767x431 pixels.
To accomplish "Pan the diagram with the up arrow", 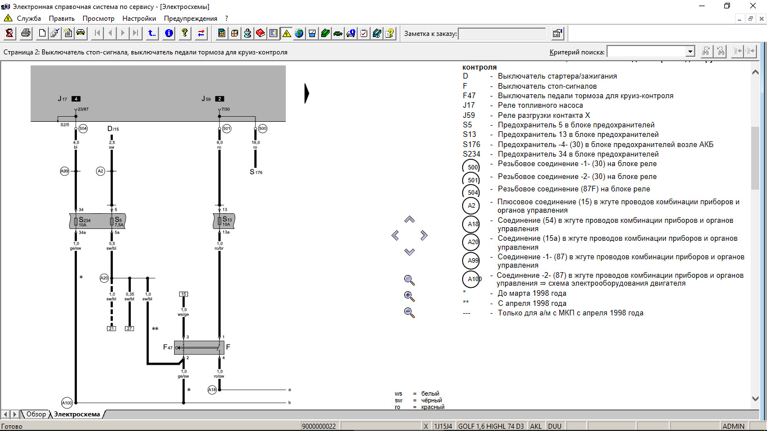I will [x=409, y=219].
